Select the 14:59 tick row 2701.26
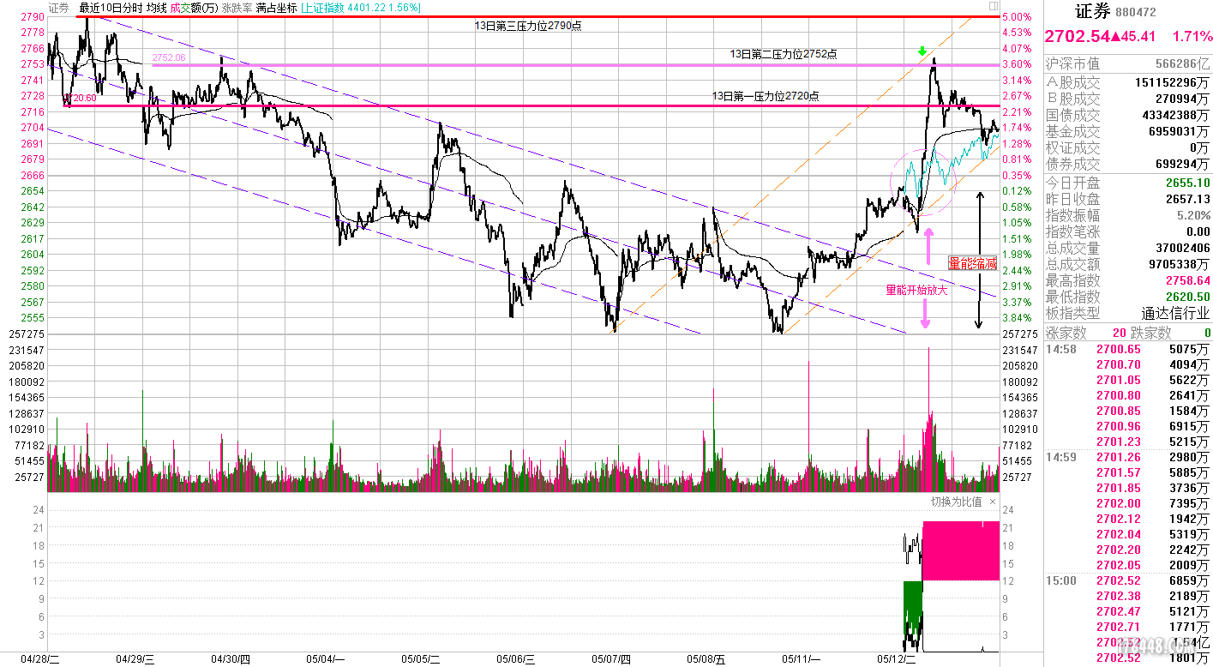 [x=1128, y=457]
